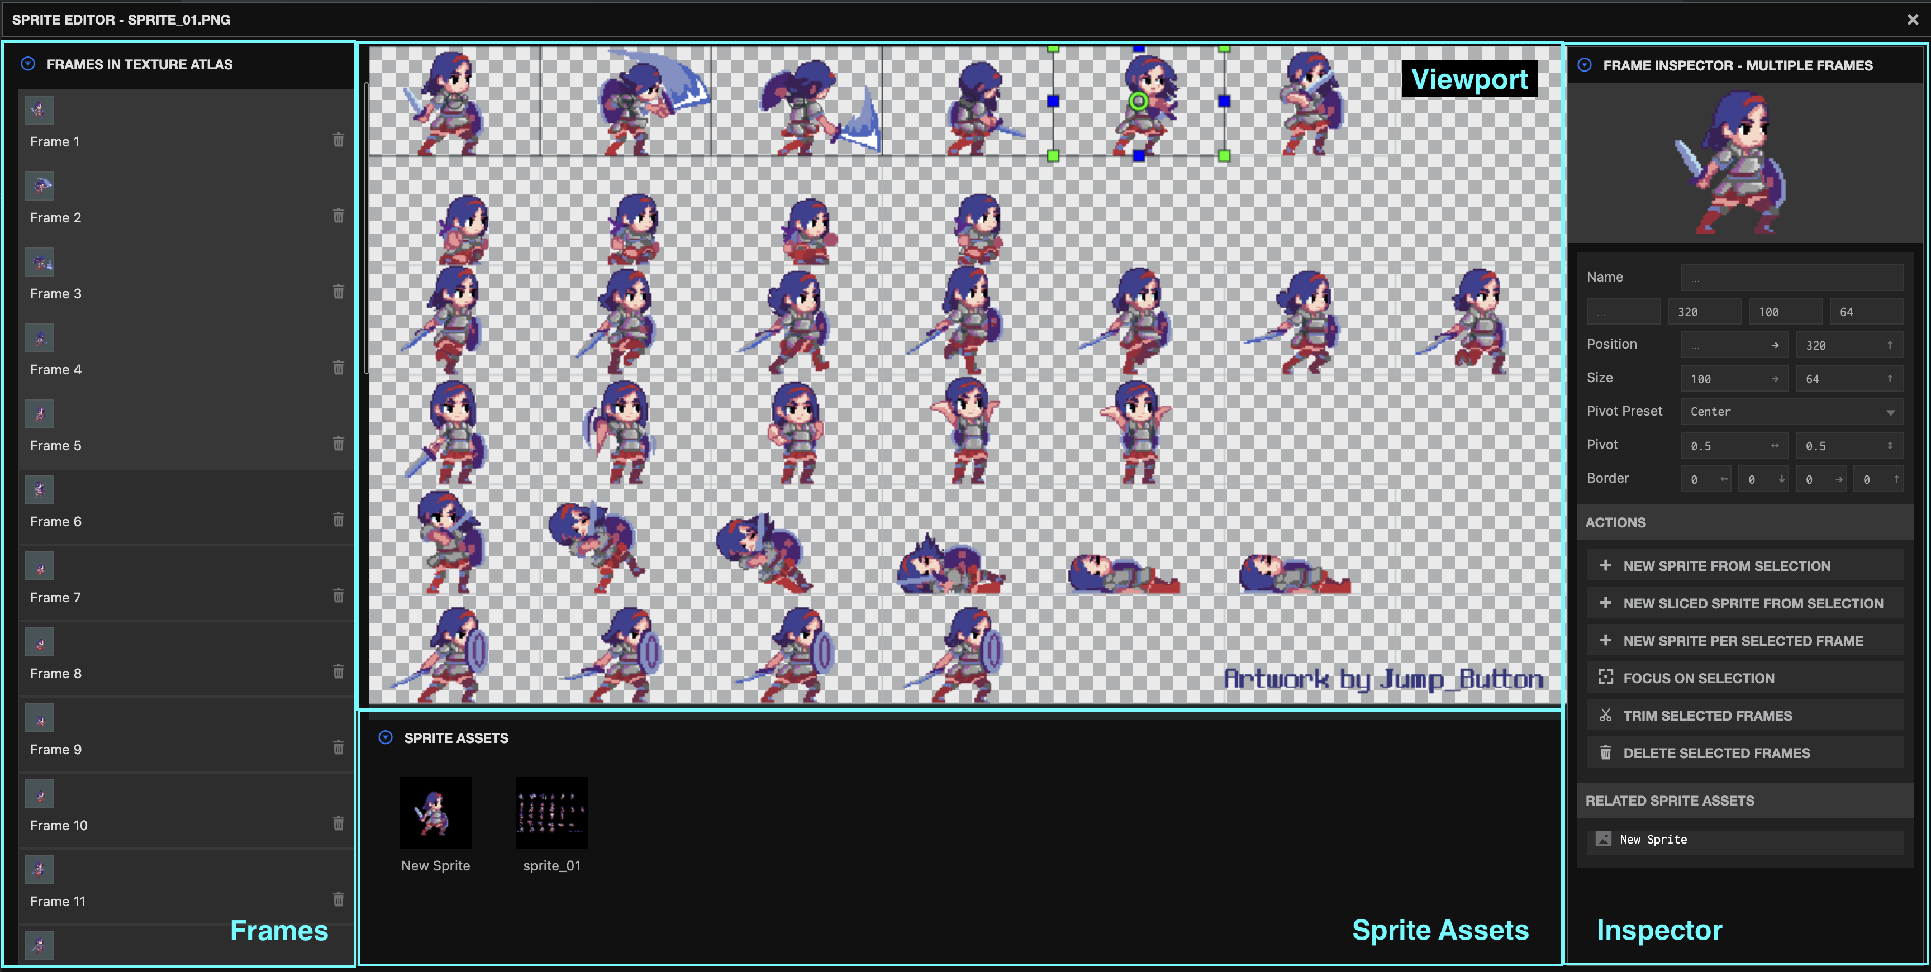Click the Border bottom field

(1763, 480)
